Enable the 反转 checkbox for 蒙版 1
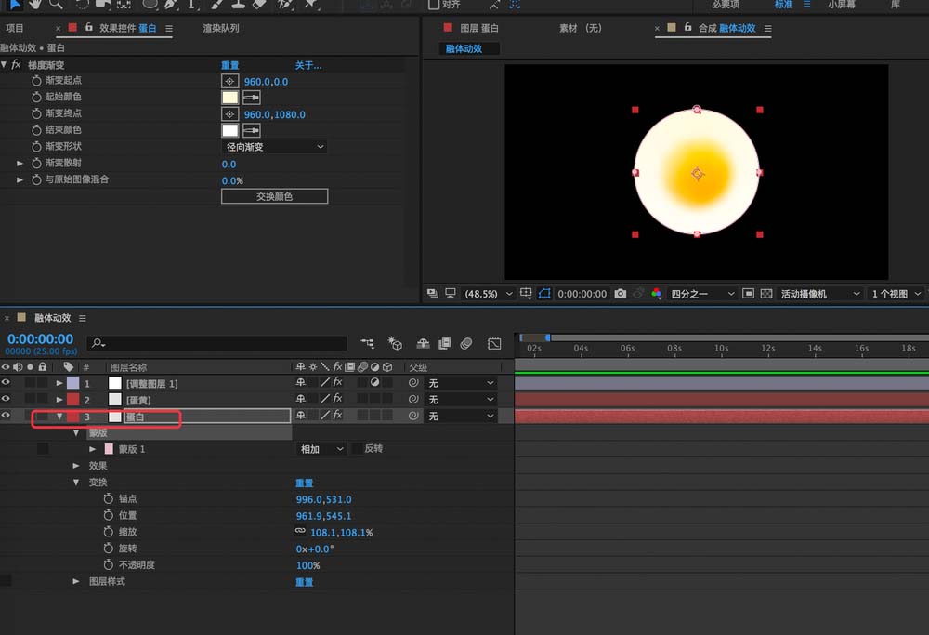Screen dimensions: 929x635 click(358, 449)
